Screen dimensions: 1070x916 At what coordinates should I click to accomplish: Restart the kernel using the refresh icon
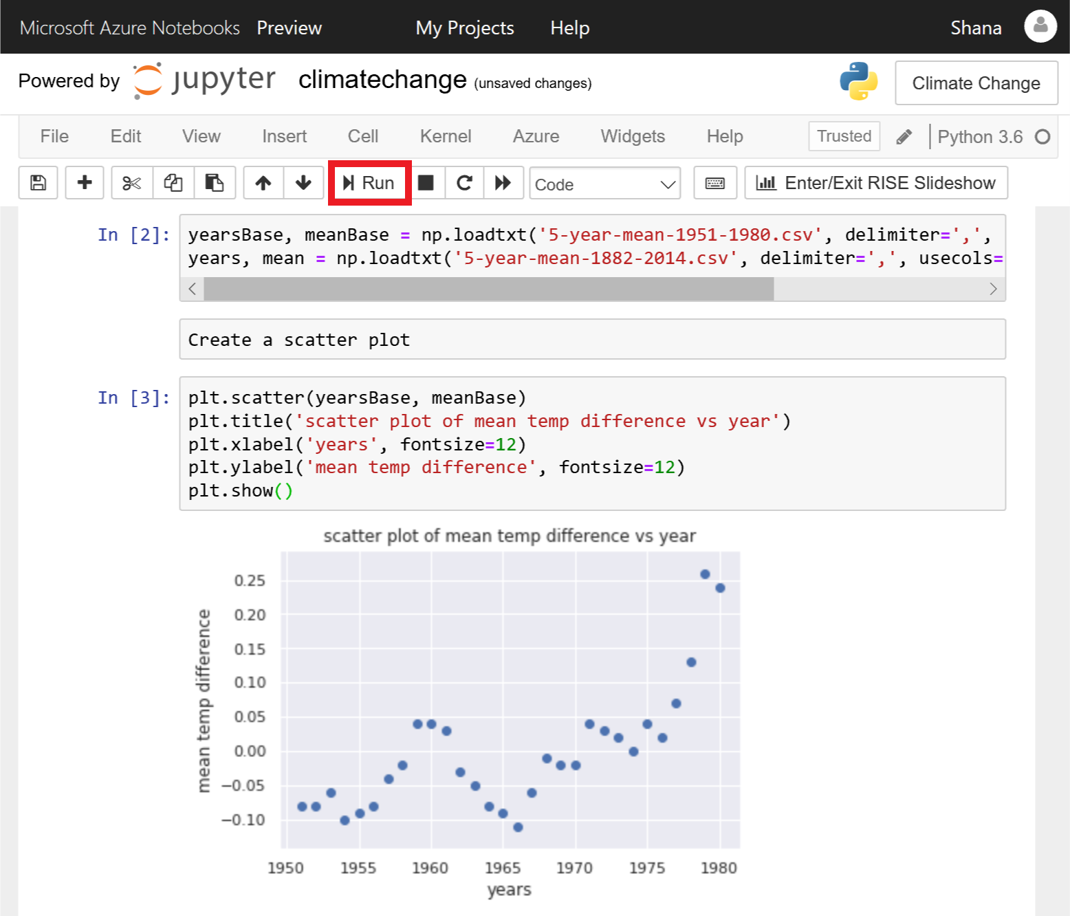pos(464,182)
